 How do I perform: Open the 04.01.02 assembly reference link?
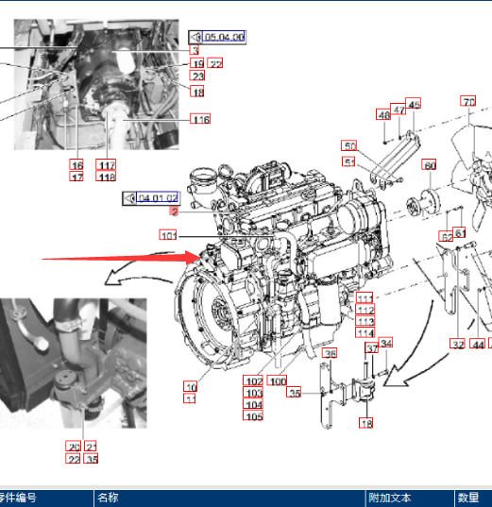(157, 197)
